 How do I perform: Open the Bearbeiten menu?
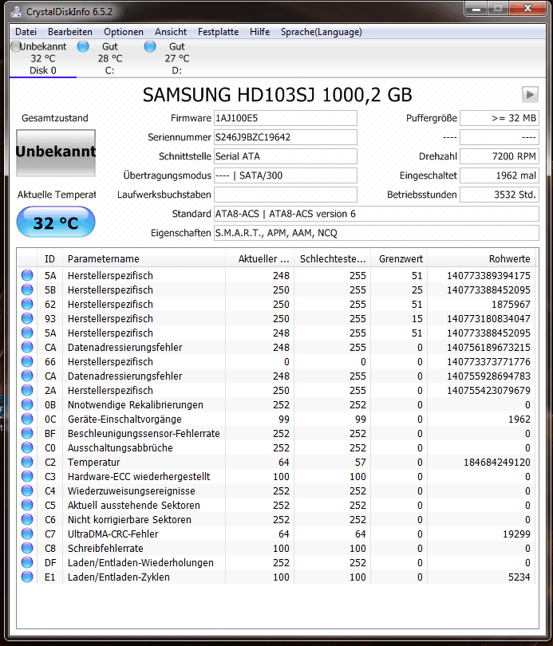pyautogui.click(x=69, y=32)
